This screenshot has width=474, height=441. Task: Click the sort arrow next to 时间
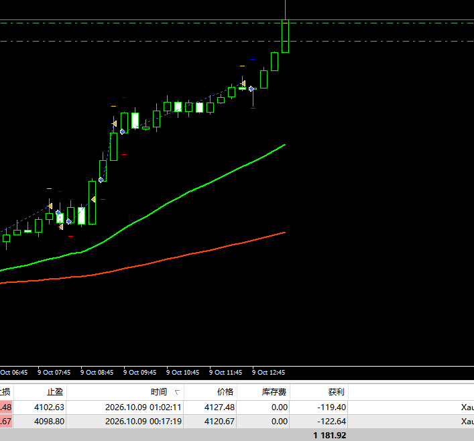coord(177,392)
